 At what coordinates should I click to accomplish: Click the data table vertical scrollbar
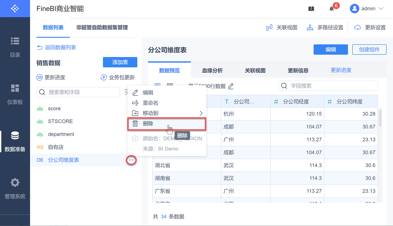pyautogui.click(x=380, y=118)
